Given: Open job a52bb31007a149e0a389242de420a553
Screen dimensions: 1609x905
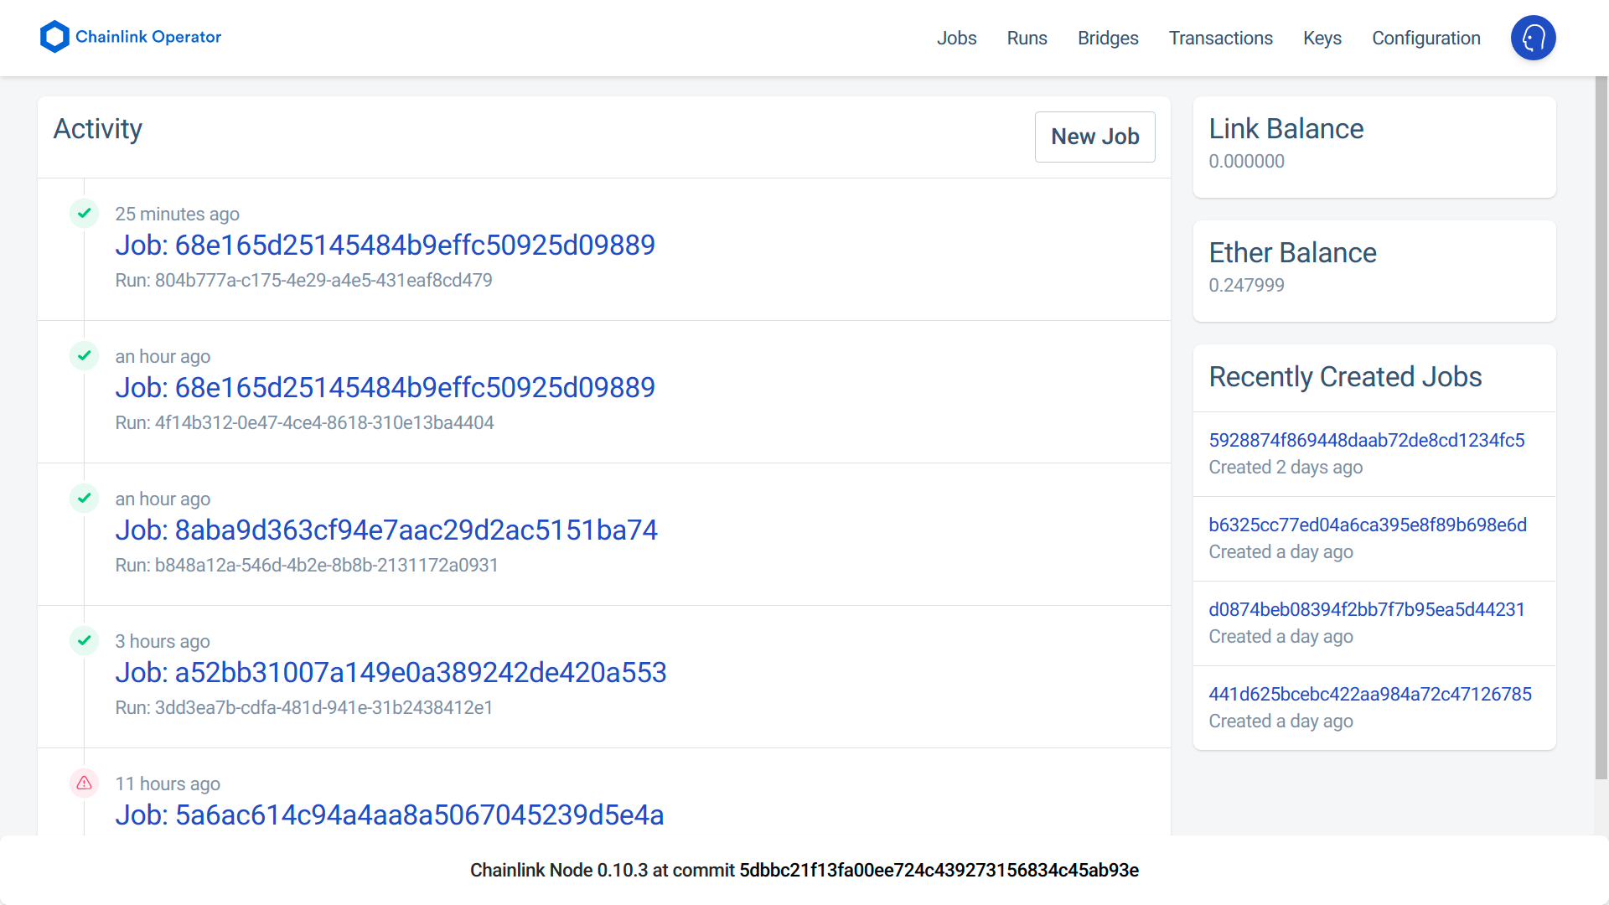Looking at the screenshot, I should [x=391, y=673].
